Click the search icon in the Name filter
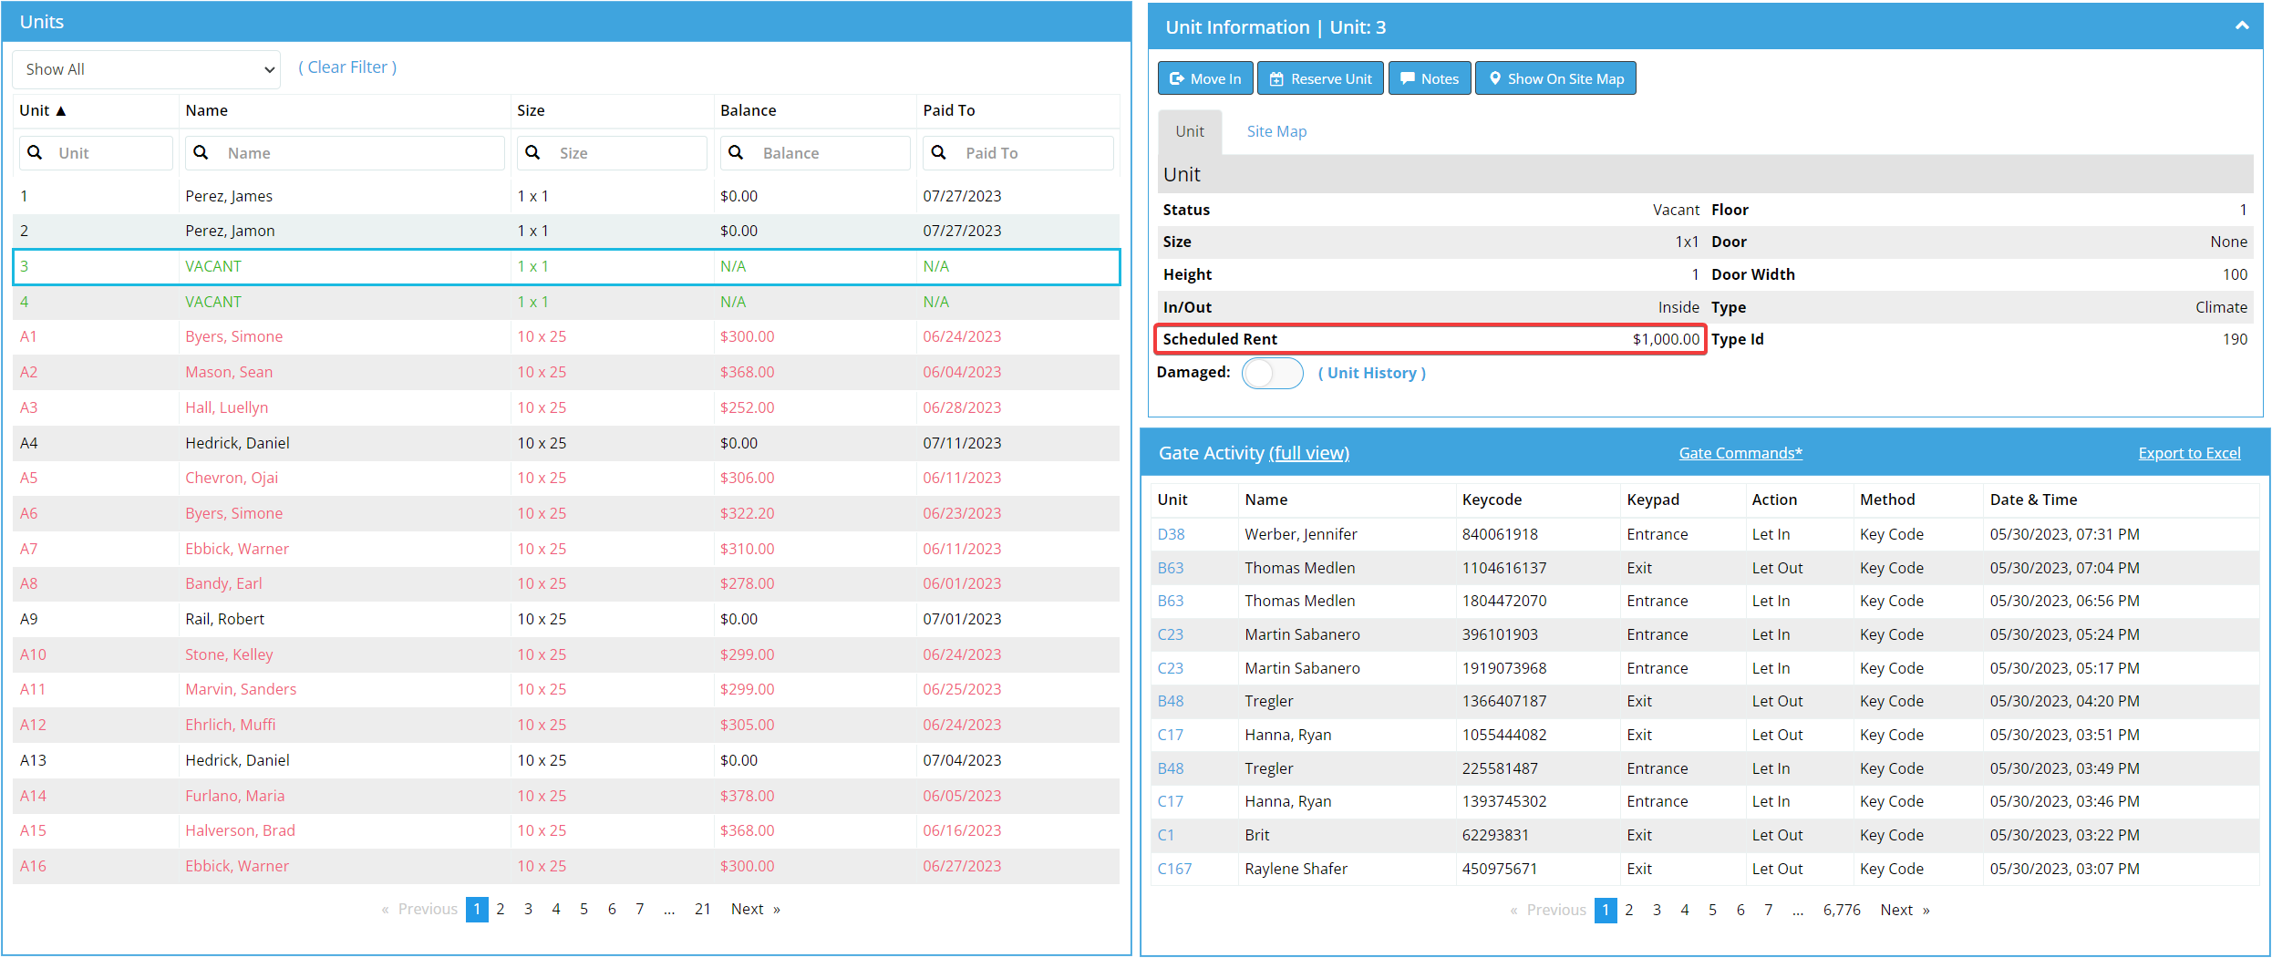 pyautogui.click(x=201, y=152)
